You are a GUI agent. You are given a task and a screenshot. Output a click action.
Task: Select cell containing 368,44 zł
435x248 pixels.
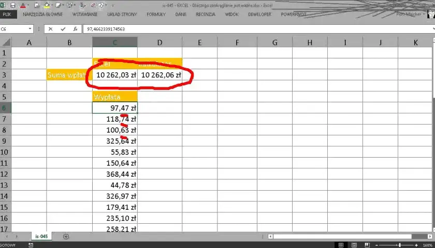click(115, 174)
